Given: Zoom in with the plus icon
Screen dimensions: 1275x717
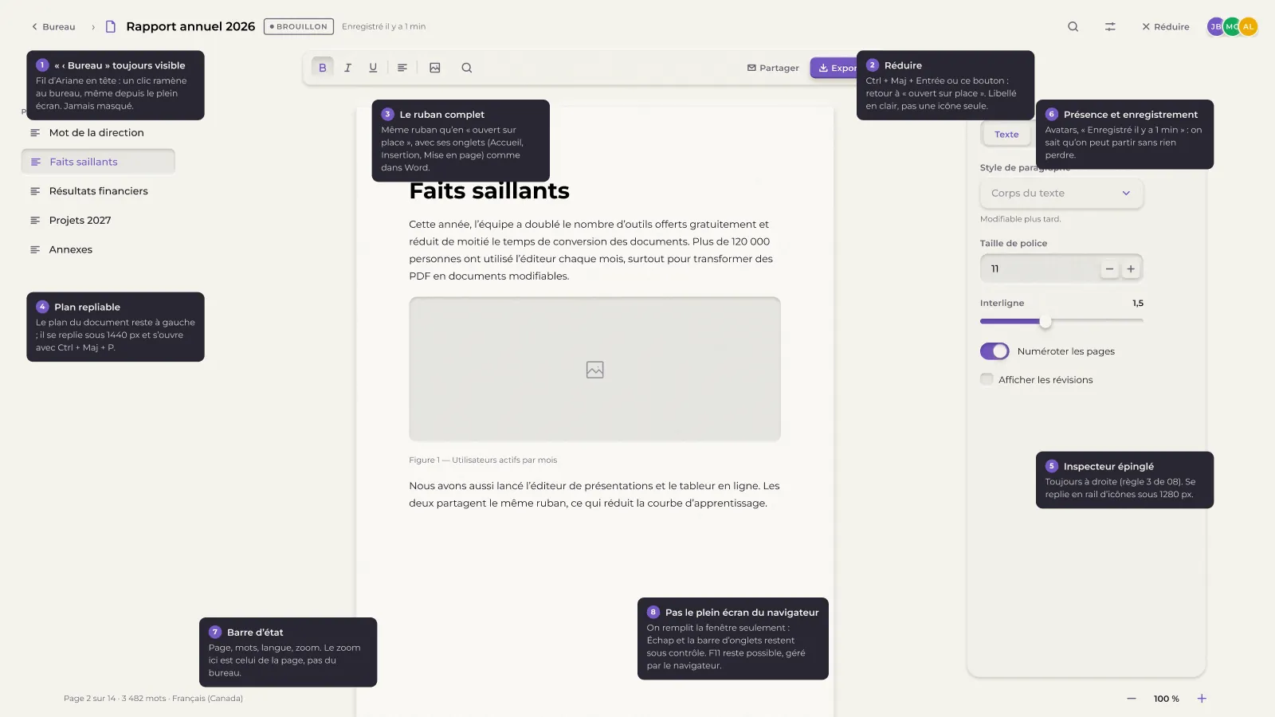Looking at the screenshot, I should coord(1202,699).
